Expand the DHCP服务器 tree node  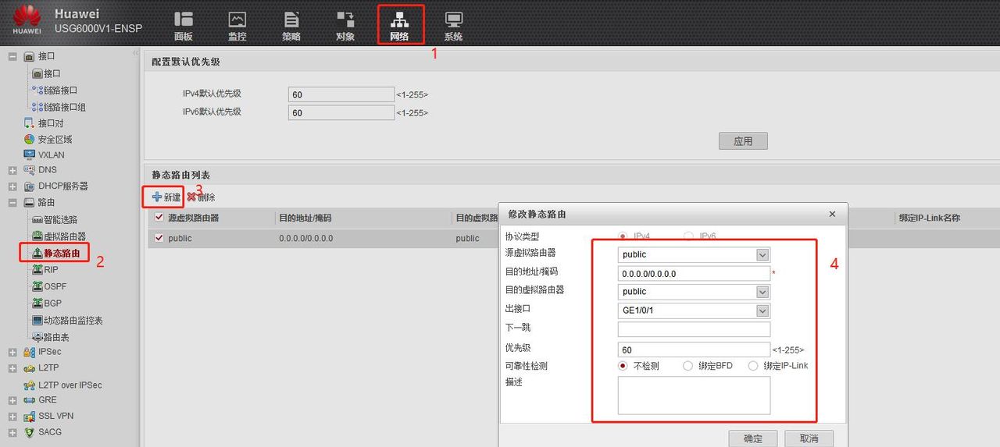[12, 186]
